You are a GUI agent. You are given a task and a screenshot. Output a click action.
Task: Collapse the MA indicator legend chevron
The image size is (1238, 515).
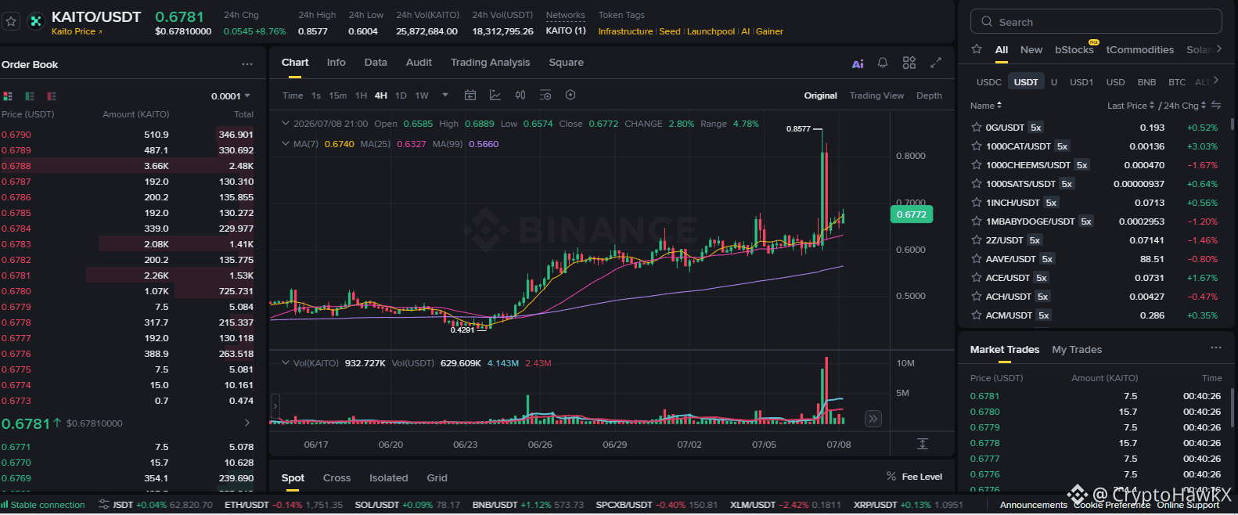(x=286, y=144)
